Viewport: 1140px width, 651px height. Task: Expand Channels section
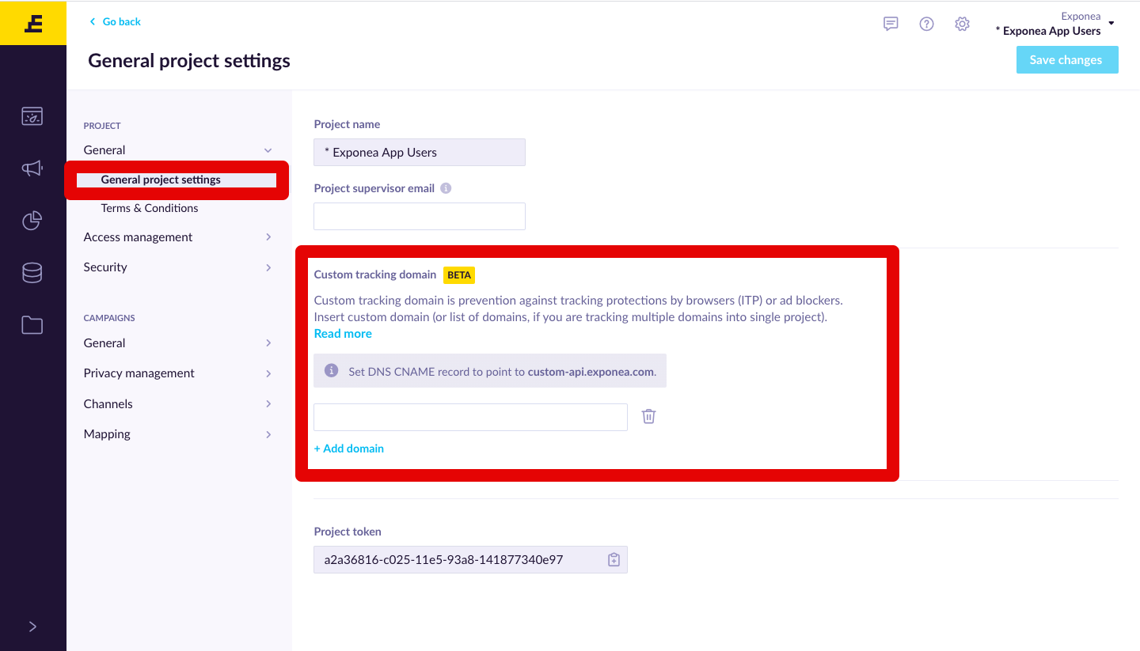click(x=178, y=404)
